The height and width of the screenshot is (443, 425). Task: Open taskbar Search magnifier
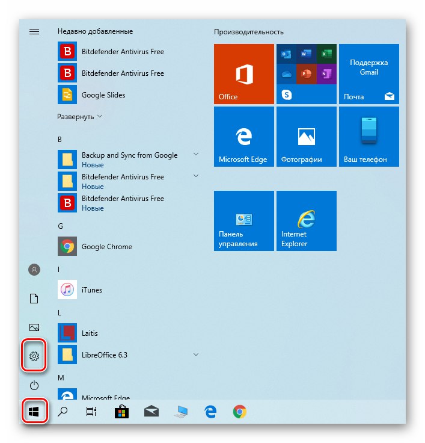click(x=63, y=412)
